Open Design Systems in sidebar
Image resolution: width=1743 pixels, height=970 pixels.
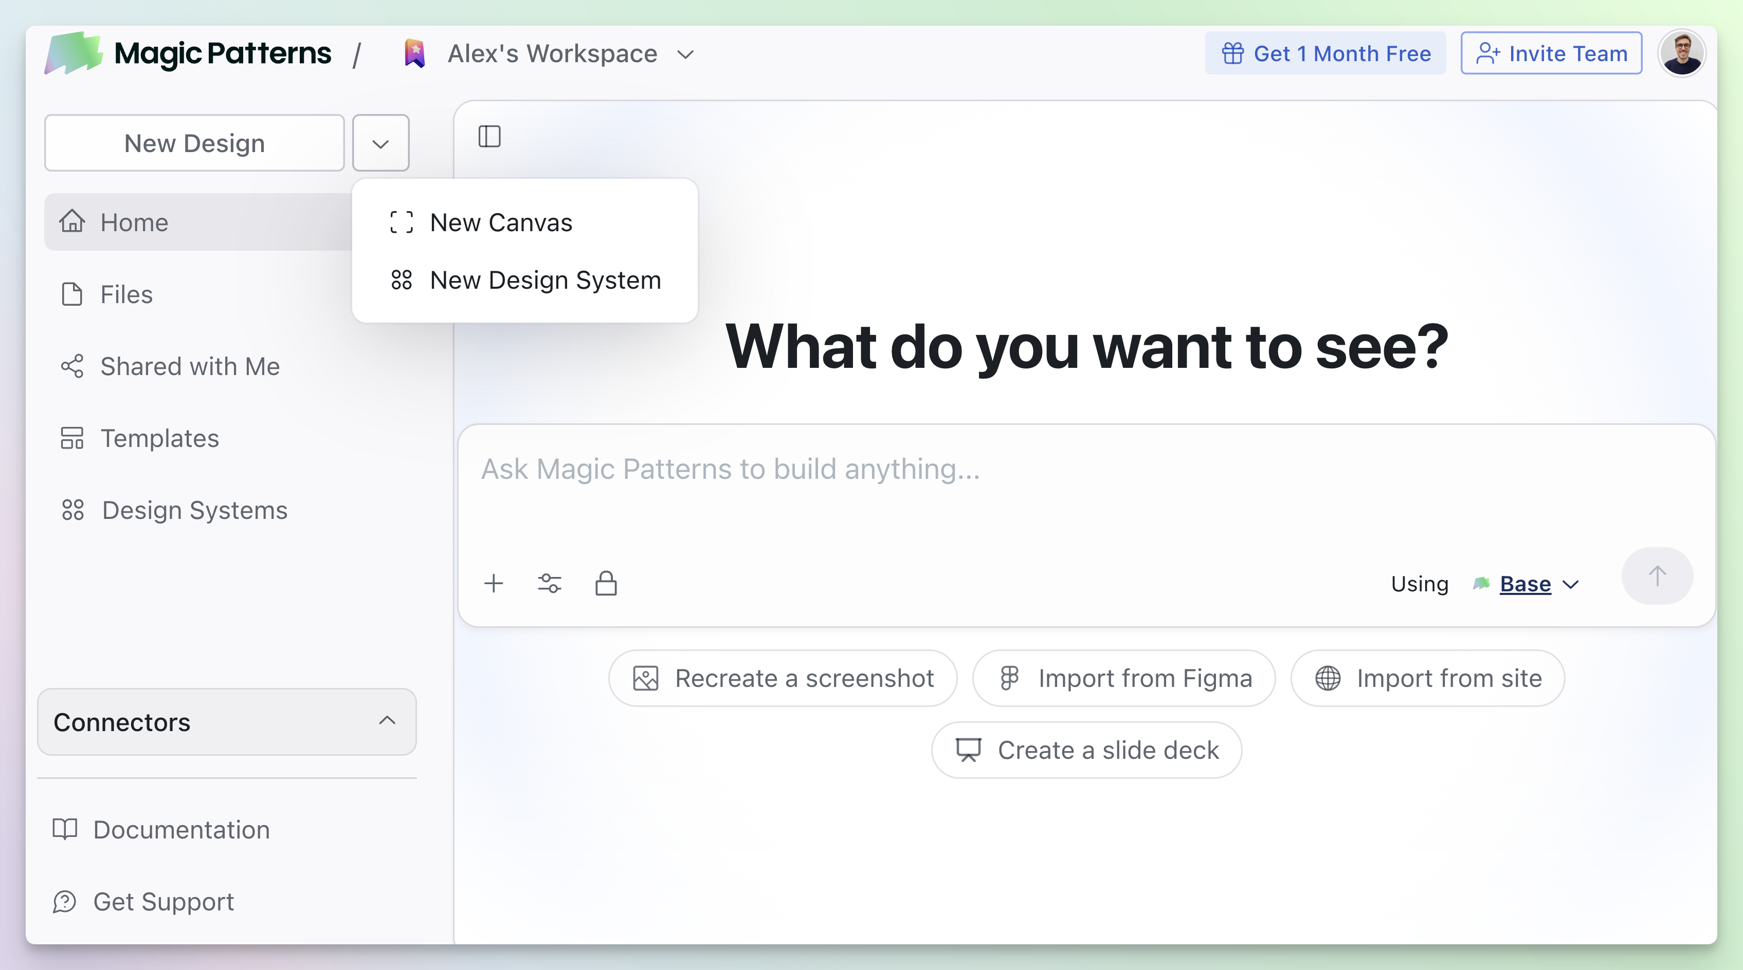click(194, 510)
